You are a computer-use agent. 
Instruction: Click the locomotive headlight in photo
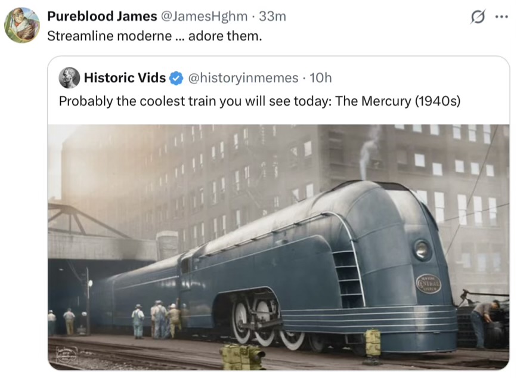point(422,250)
